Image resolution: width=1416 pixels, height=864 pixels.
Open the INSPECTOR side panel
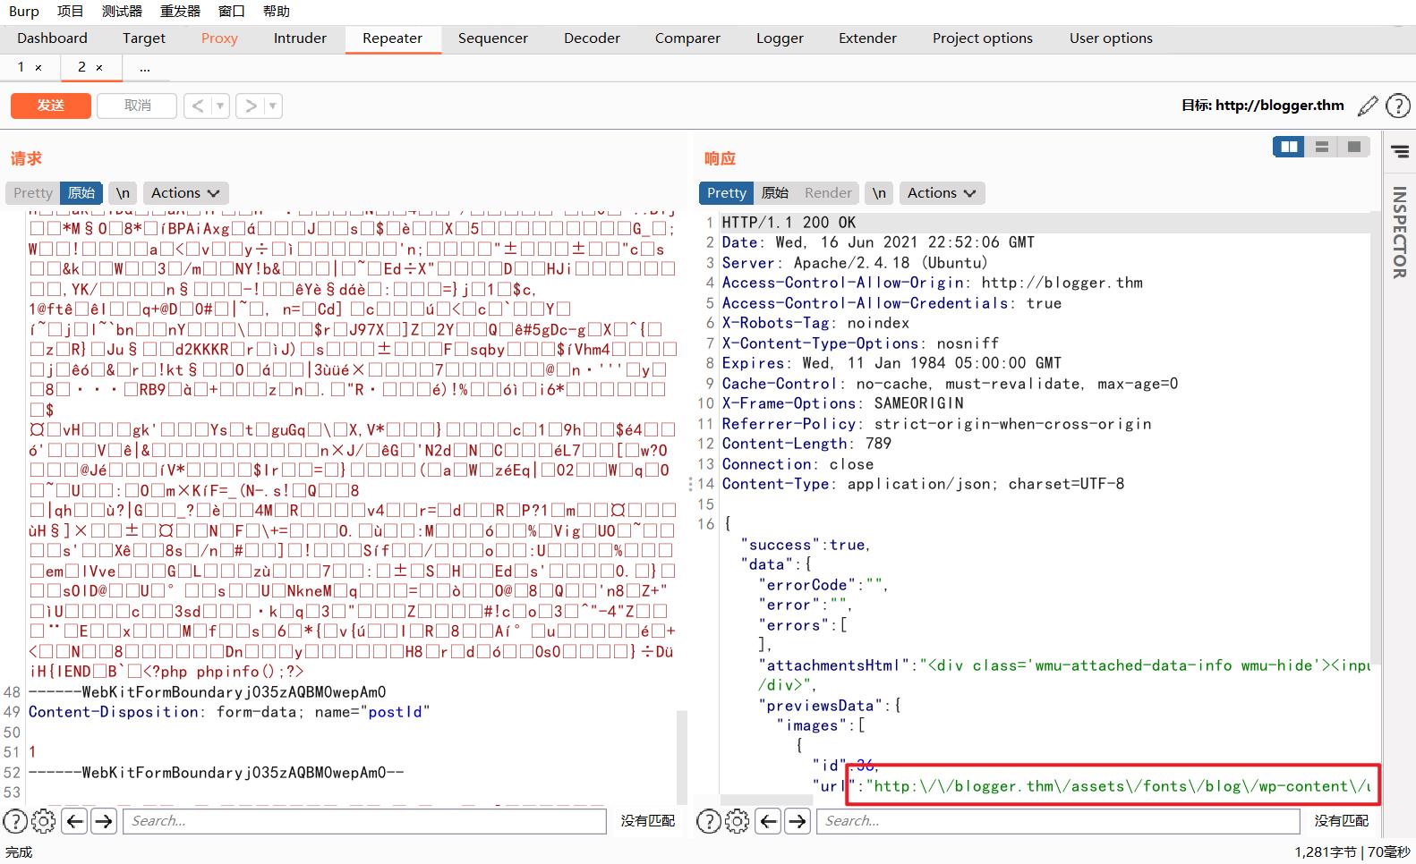click(1400, 232)
